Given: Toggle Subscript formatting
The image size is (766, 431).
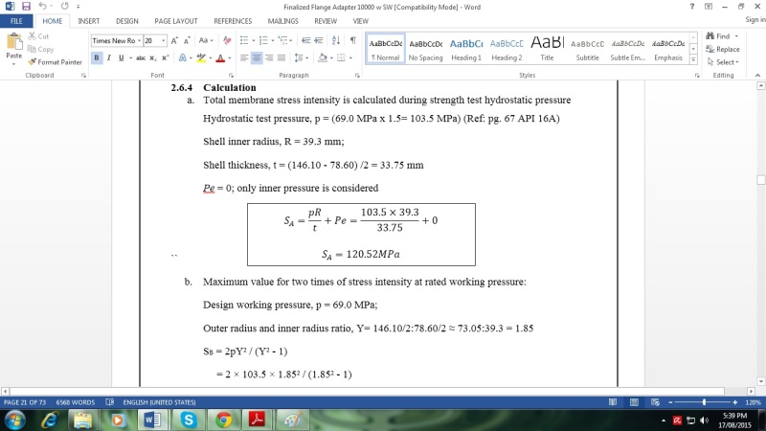Looking at the screenshot, I should point(153,57).
